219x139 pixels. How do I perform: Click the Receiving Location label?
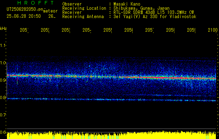click(x=84, y=8)
